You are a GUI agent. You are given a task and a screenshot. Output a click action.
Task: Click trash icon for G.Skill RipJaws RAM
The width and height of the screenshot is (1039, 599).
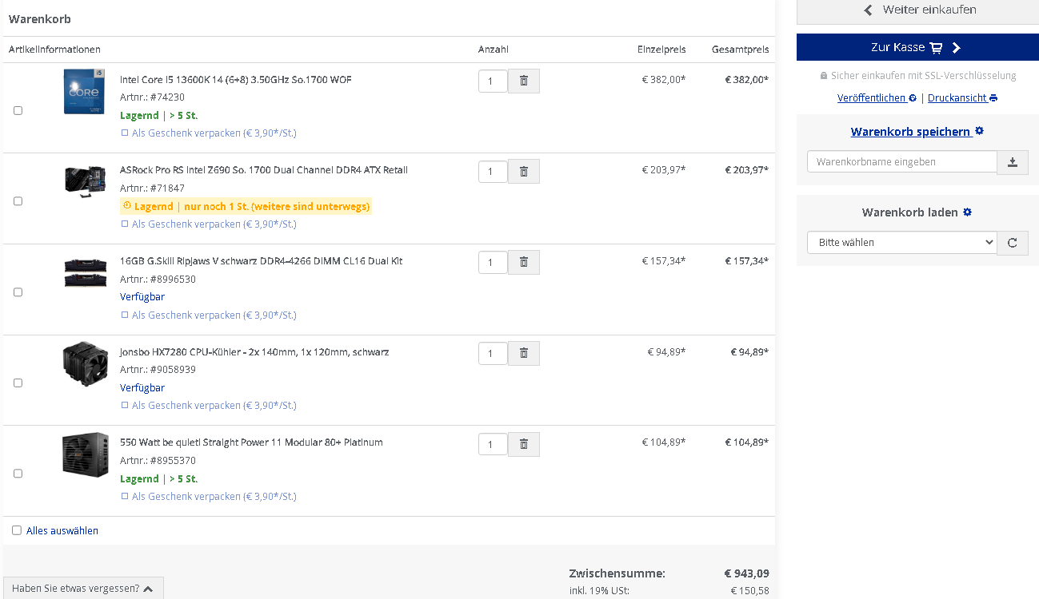[524, 262]
